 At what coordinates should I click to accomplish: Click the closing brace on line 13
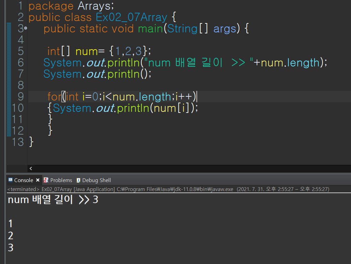pyautogui.click(x=31, y=142)
